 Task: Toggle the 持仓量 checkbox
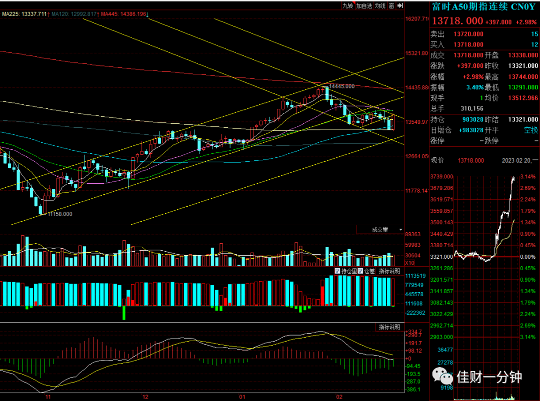pyautogui.click(x=337, y=271)
